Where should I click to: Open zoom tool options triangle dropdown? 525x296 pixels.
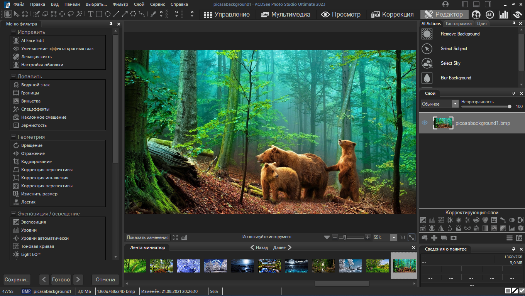327,237
